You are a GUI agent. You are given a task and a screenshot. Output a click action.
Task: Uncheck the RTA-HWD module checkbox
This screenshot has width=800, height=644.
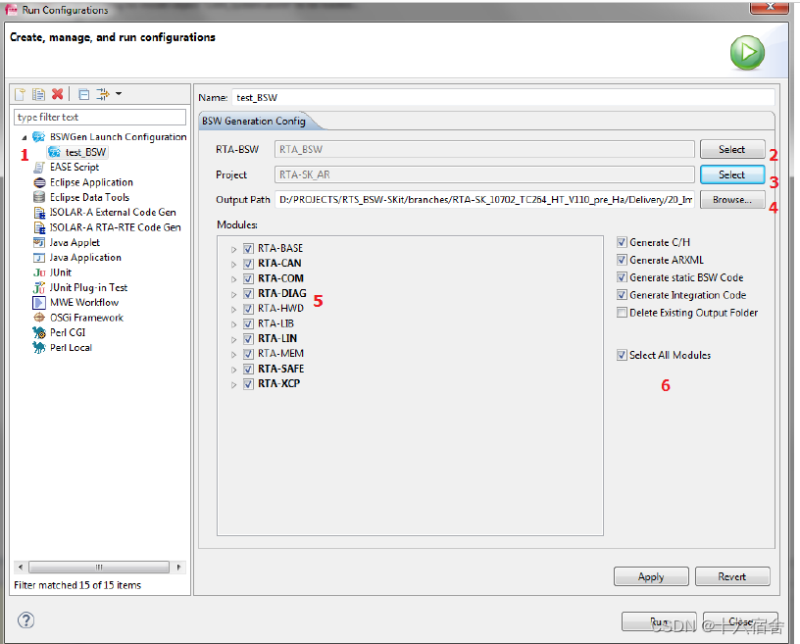pyautogui.click(x=248, y=309)
